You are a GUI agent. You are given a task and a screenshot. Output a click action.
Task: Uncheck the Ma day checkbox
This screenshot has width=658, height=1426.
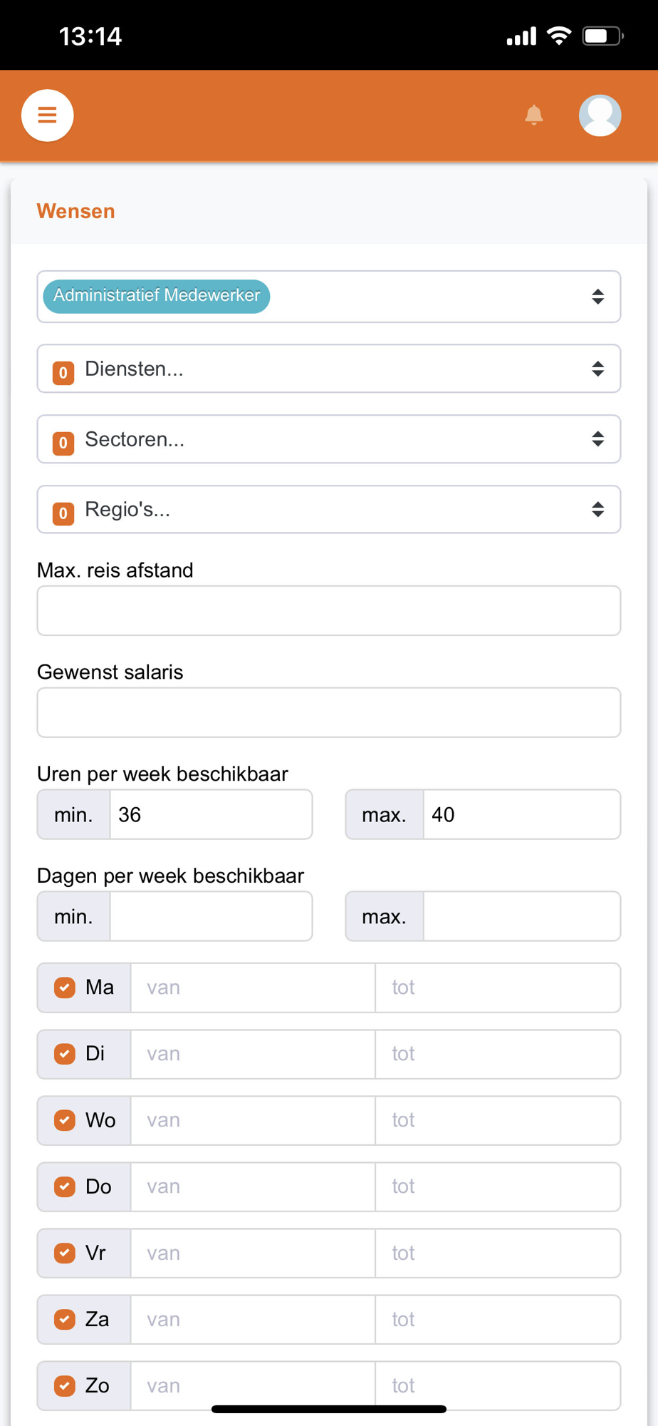coord(65,988)
